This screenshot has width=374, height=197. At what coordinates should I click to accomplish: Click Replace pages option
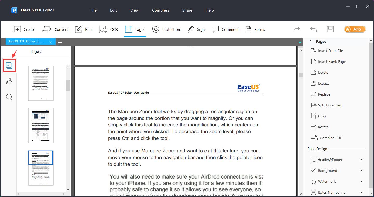pos(320,94)
